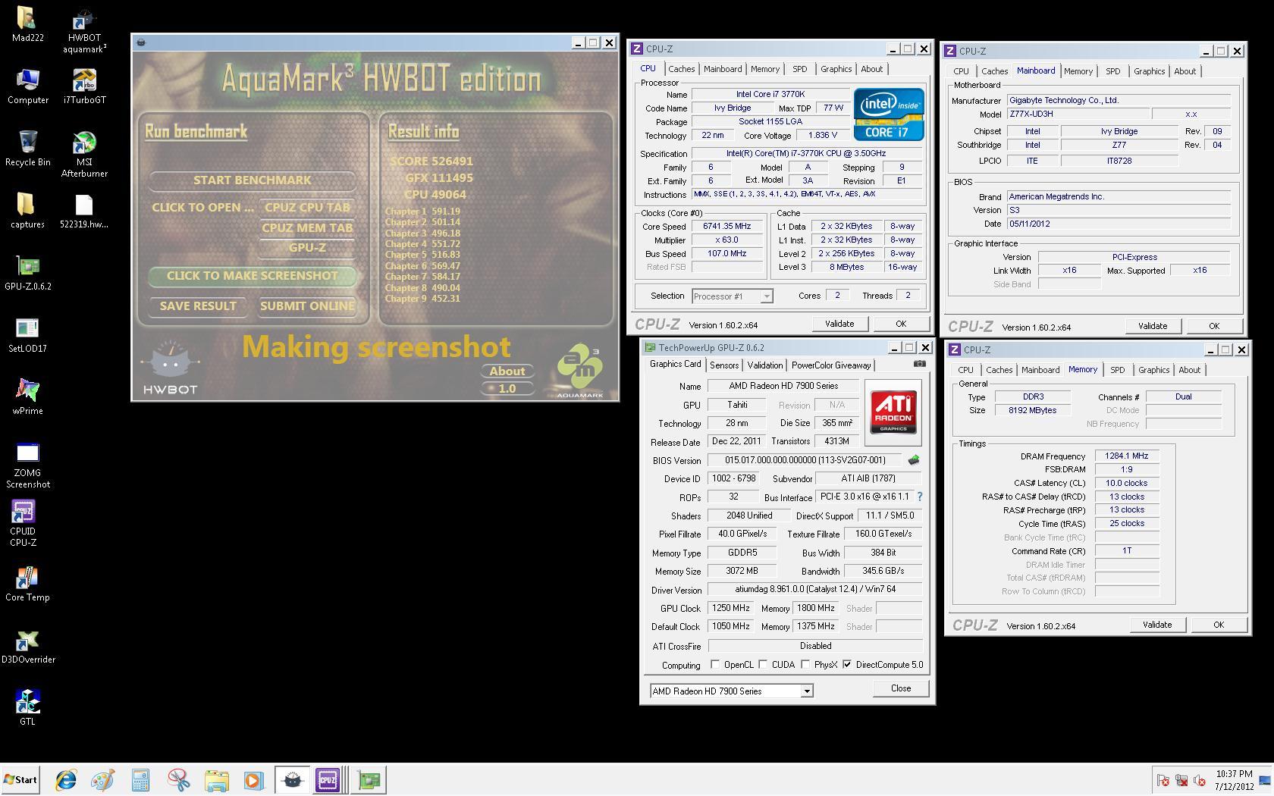Open the Mad222 folder icon
Image resolution: width=1274 pixels, height=796 pixels.
coord(27,24)
